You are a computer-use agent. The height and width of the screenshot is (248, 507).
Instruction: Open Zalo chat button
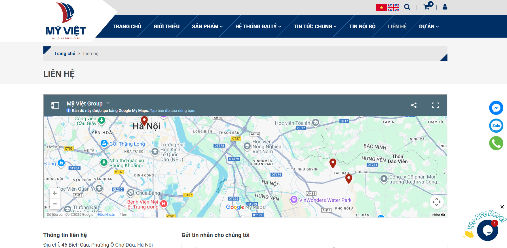(496, 126)
